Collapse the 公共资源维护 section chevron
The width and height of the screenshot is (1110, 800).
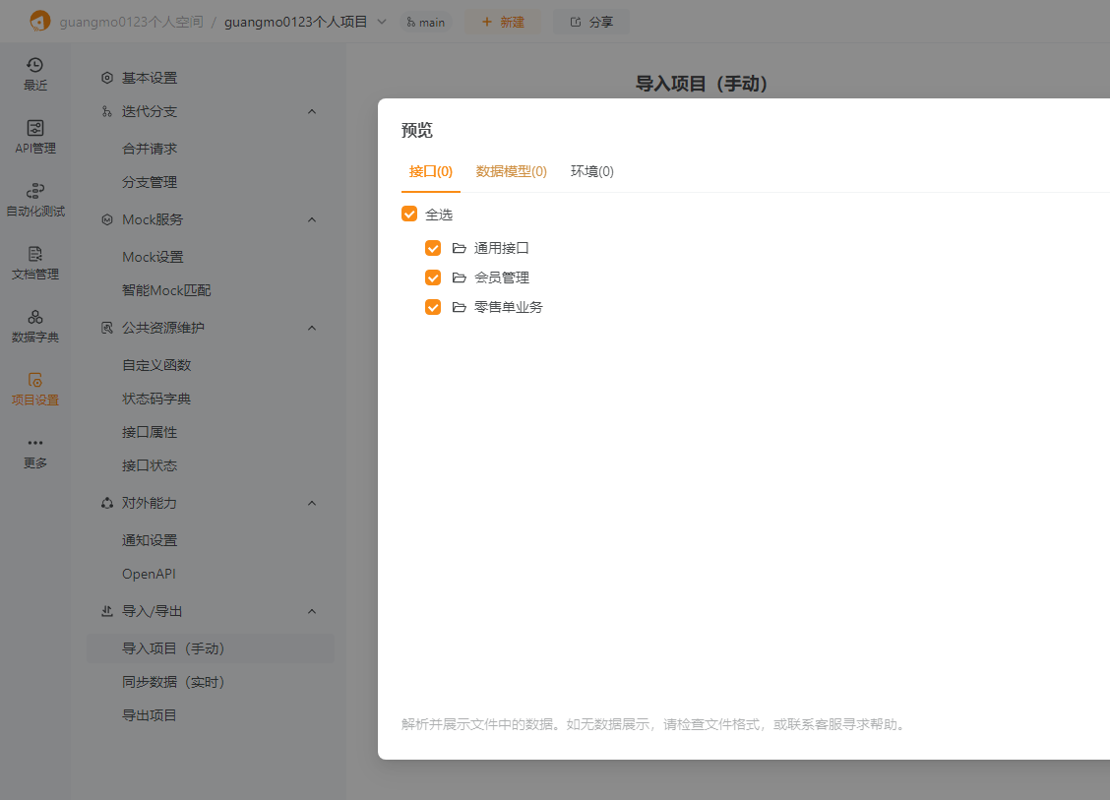312,329
